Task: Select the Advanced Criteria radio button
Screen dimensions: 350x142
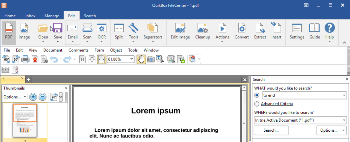Action: pyautogui.click(x=257, y=104)
